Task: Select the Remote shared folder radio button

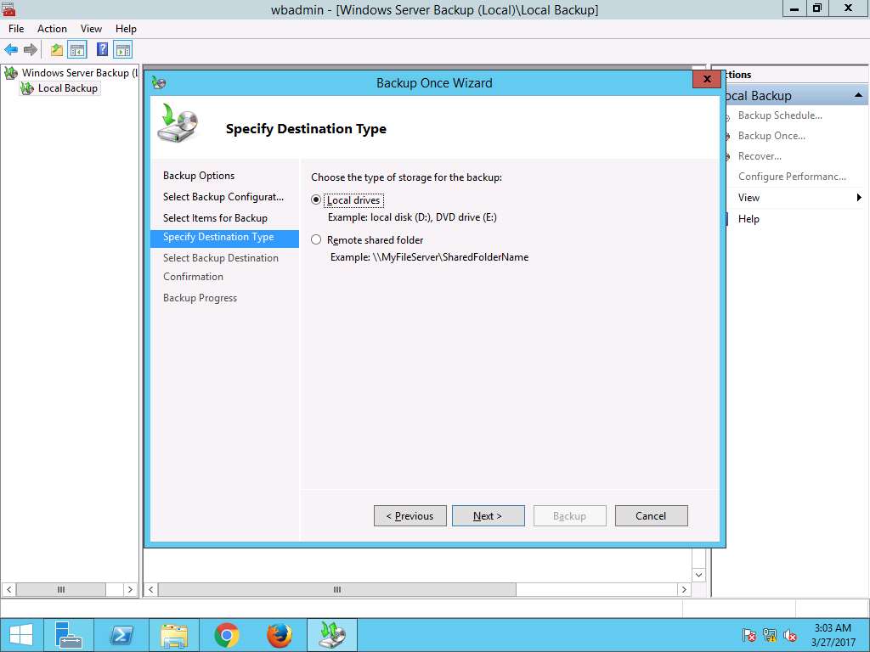Action: pyautogui.click(x=316, y=240)
